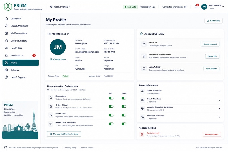Disable Email for Orders & Stock
The width and height of the screenshot is (228, 152).
point(124,107)
